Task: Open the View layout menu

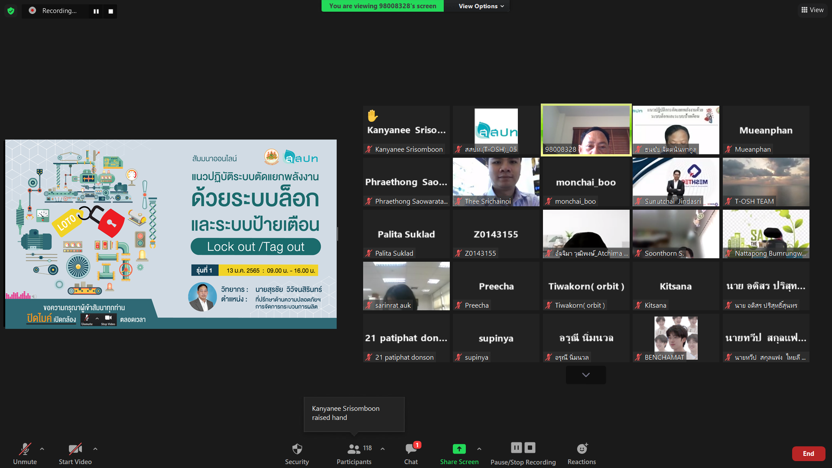Action: [x=812, y=10]
